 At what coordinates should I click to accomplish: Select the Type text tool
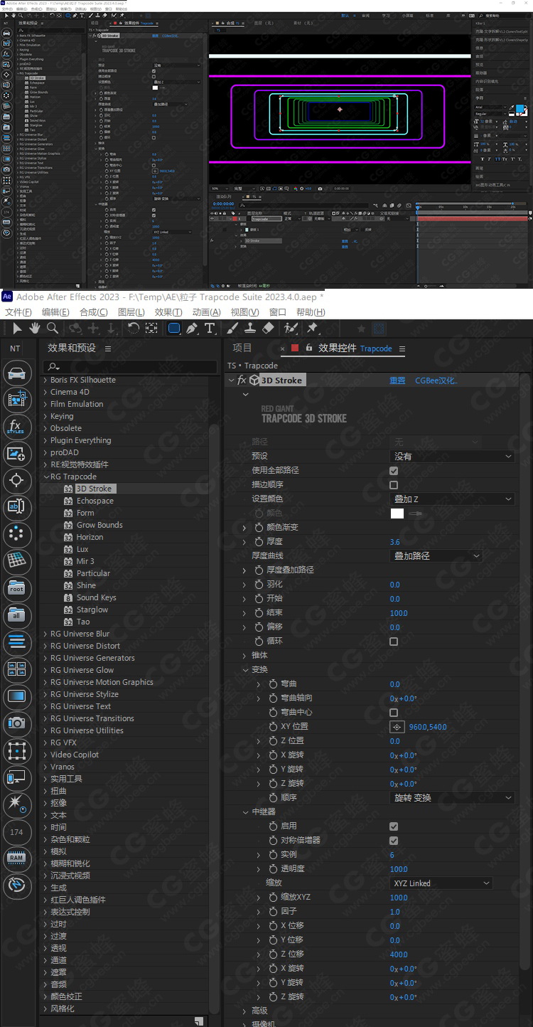(x=210, y=328)
